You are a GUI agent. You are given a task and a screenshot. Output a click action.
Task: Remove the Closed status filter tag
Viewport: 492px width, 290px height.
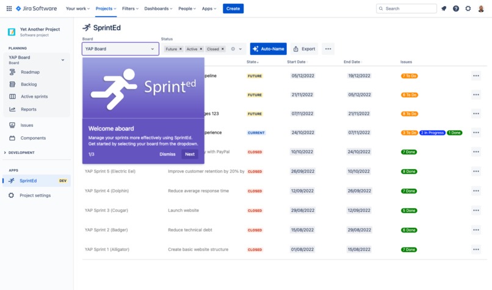[x=222, y=49]
